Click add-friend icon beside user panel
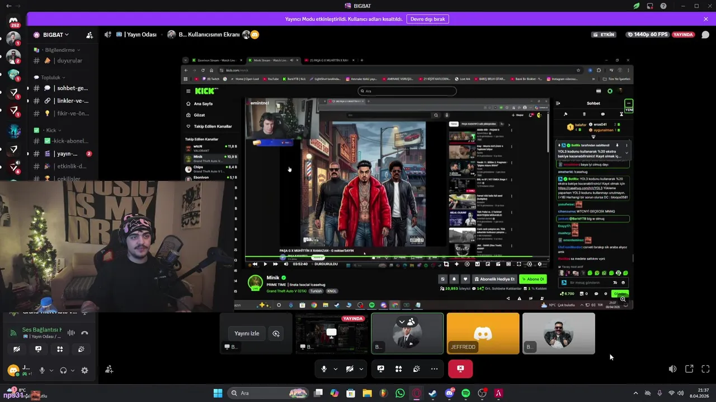Viewport: 716px width, 402px height. 109,370
